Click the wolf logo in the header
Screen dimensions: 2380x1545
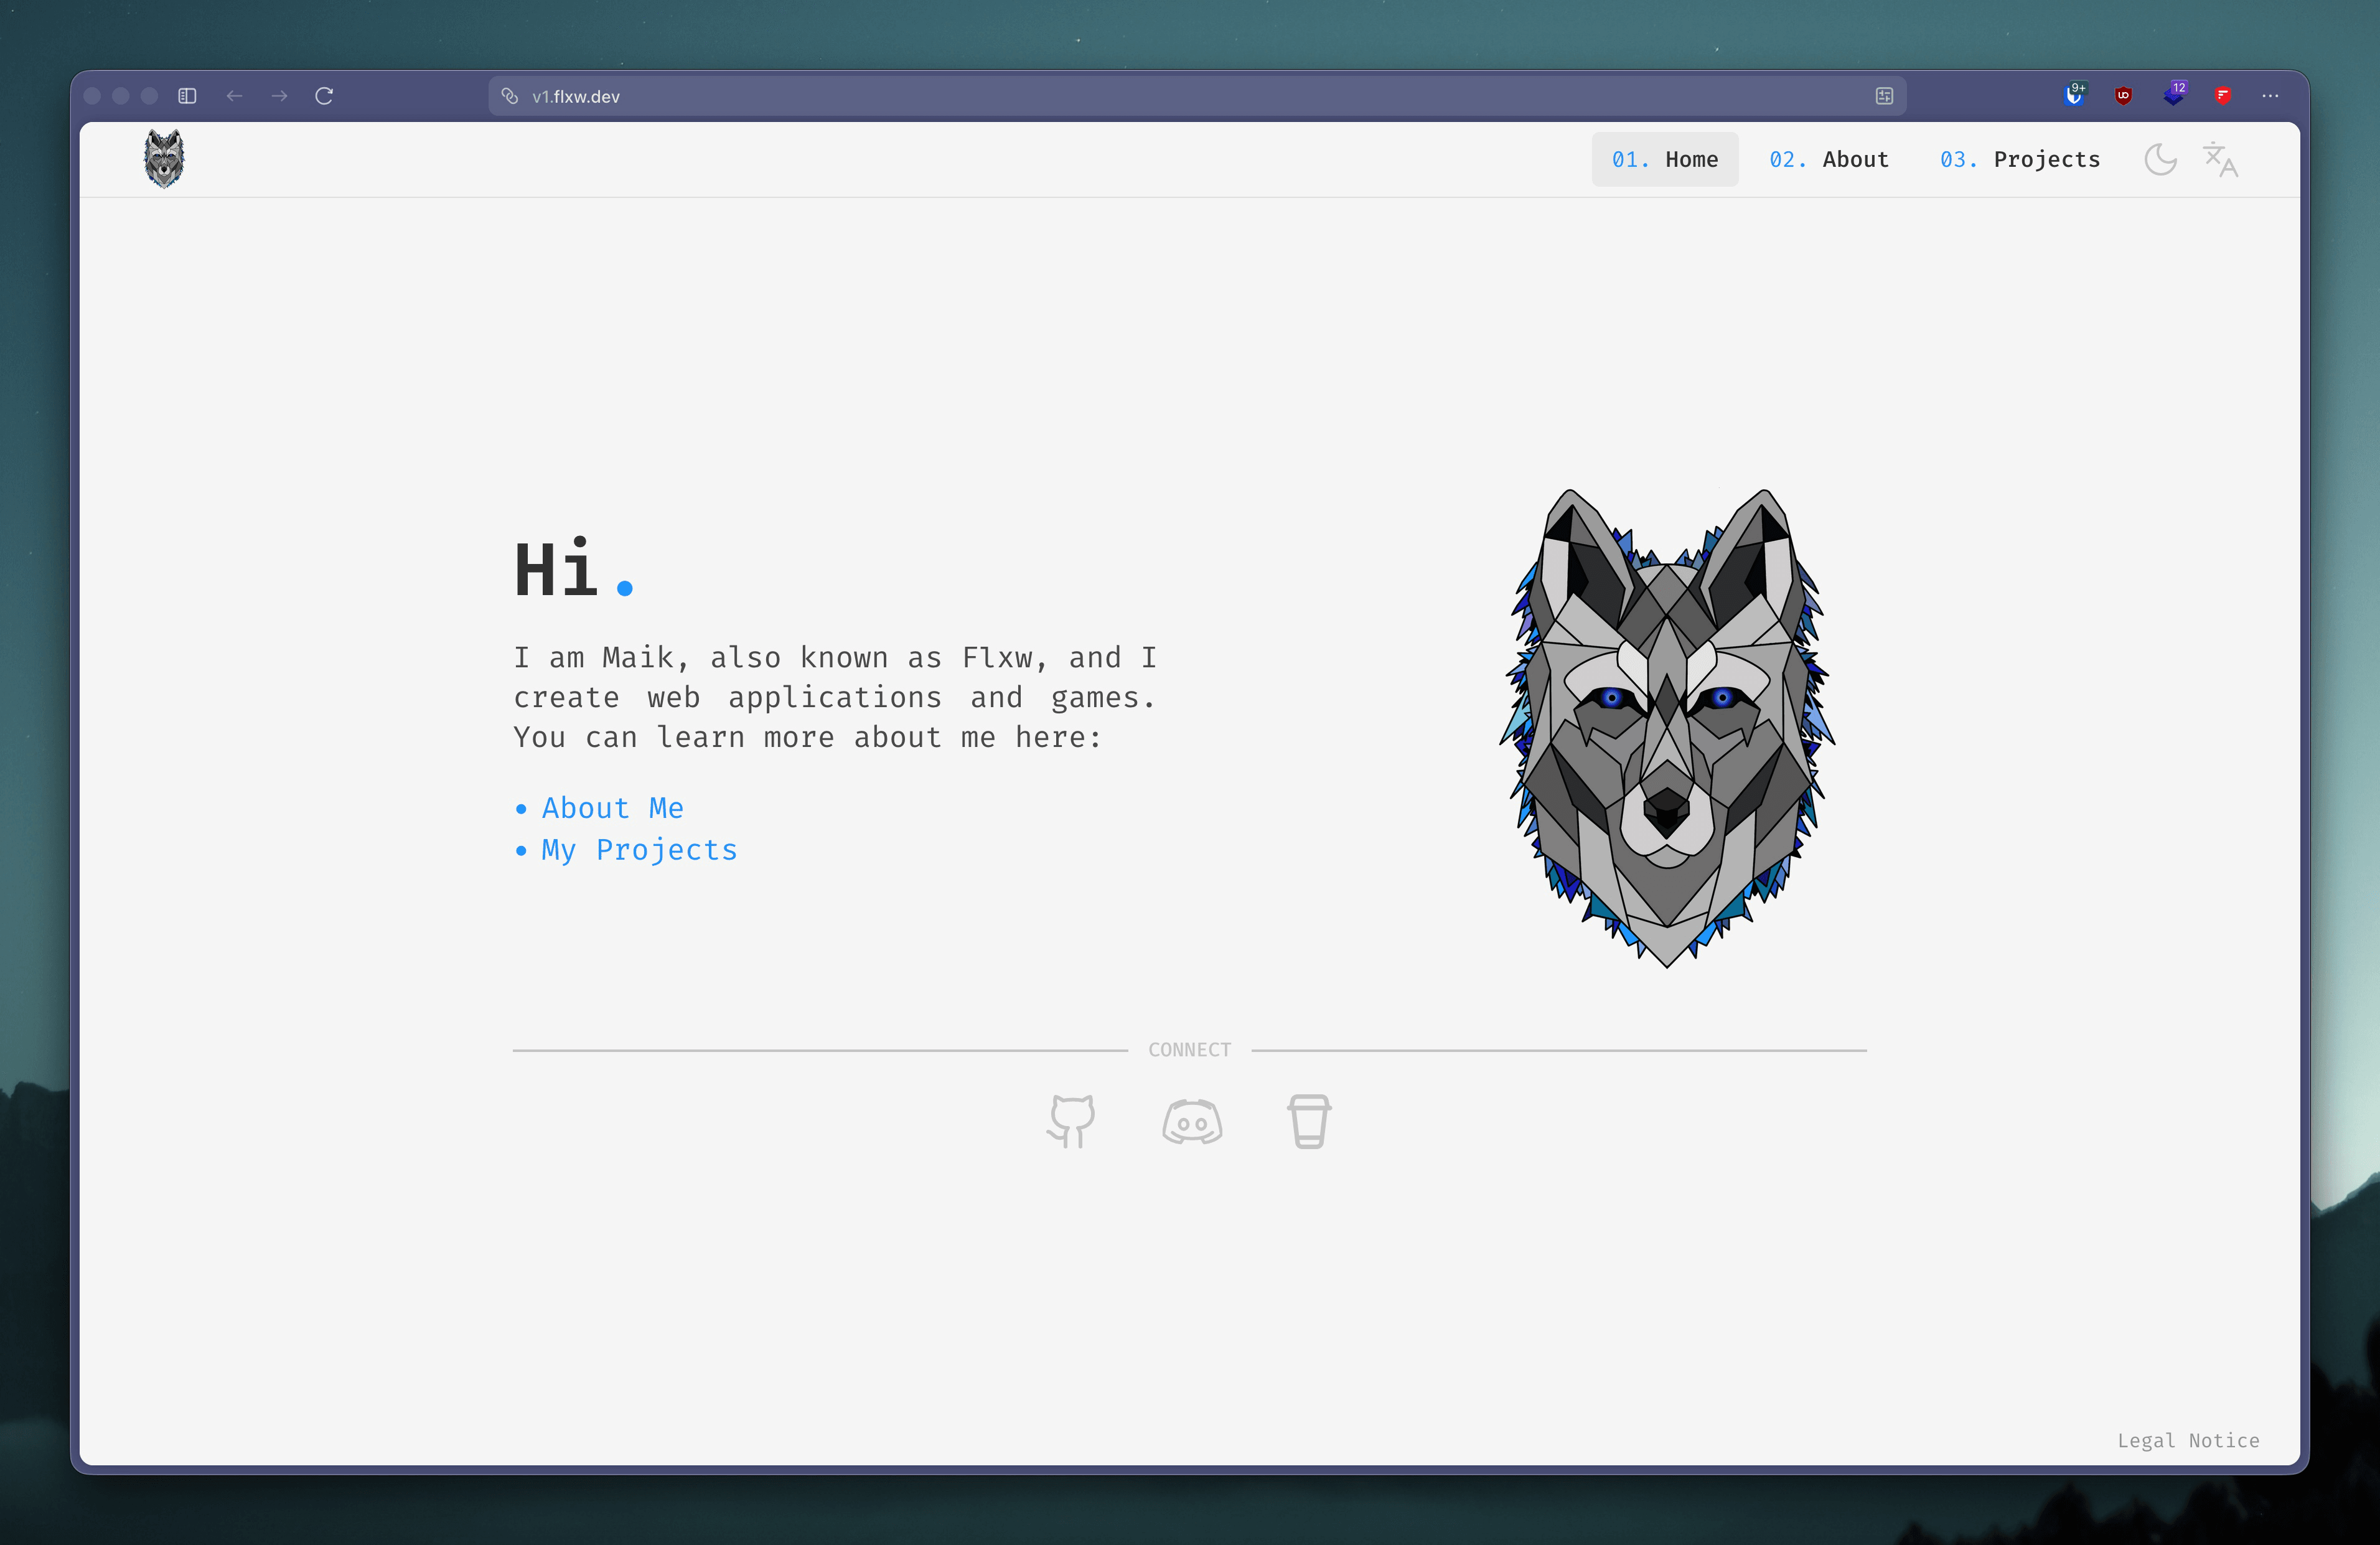click(163, 158)
